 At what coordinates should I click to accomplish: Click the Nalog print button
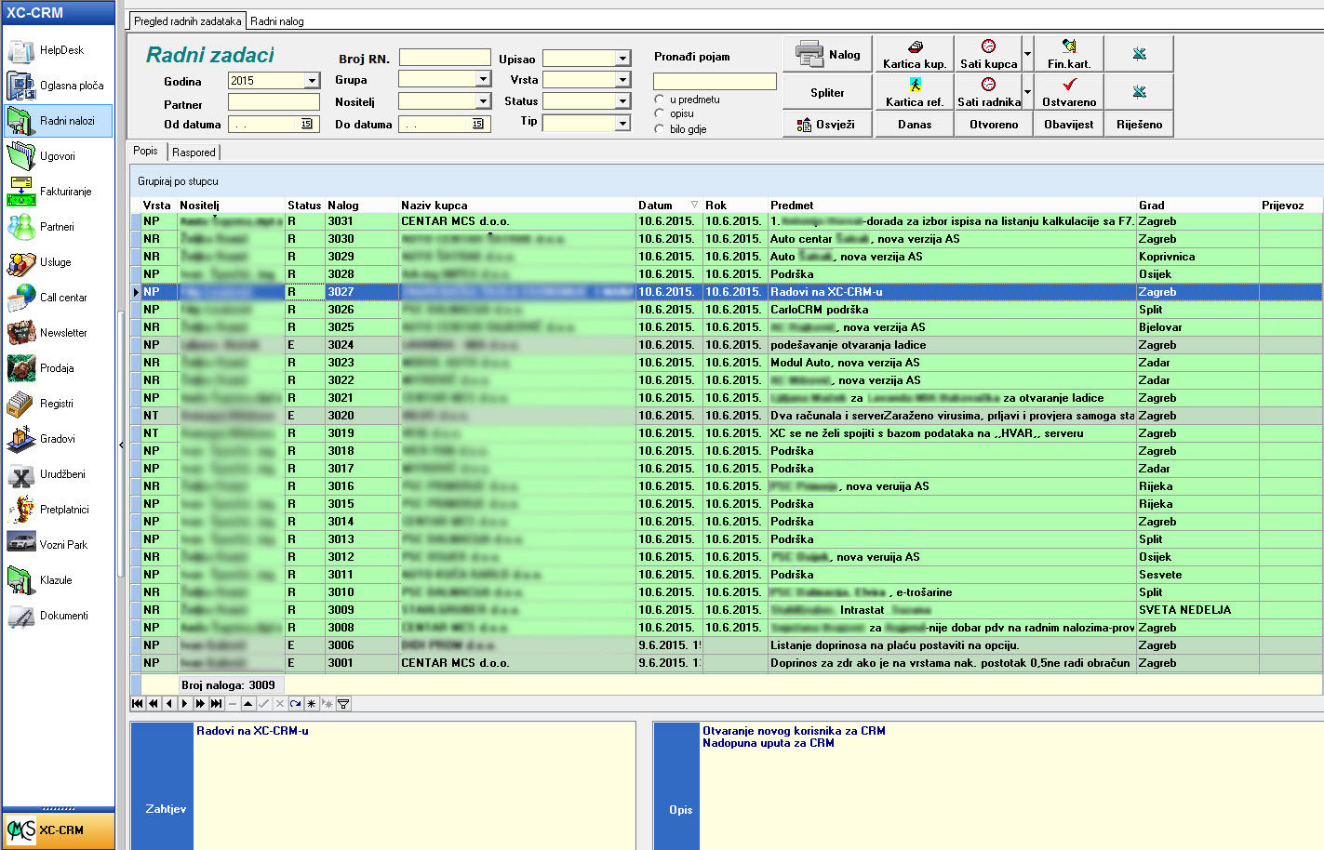coord(827,54)
